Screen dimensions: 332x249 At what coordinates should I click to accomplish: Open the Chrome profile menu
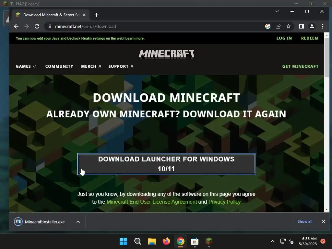(x=312, y=26)
